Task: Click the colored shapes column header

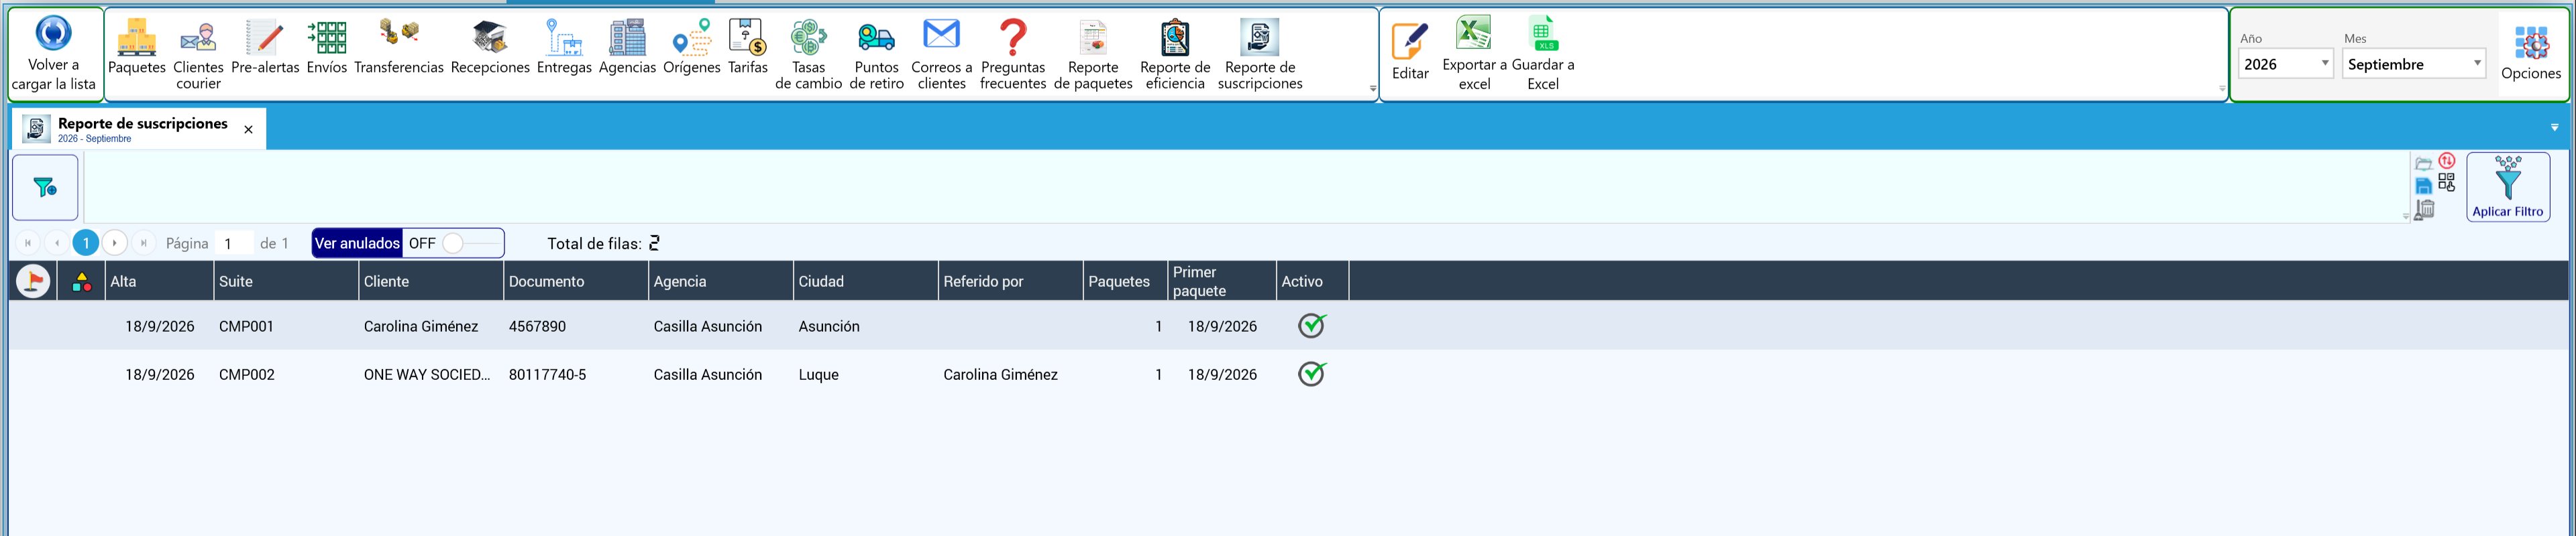Action: (82, 283)
